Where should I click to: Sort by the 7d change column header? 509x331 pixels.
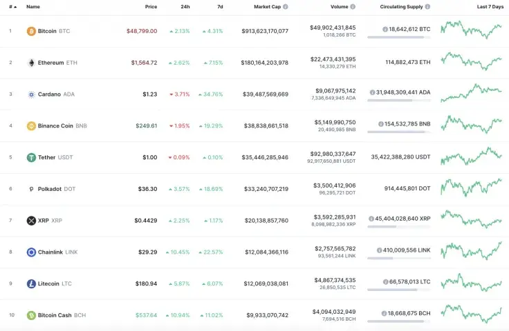point(220,6)
